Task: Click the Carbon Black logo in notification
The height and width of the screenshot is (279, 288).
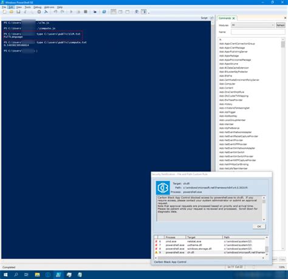Action: click(x=163, y=188)
